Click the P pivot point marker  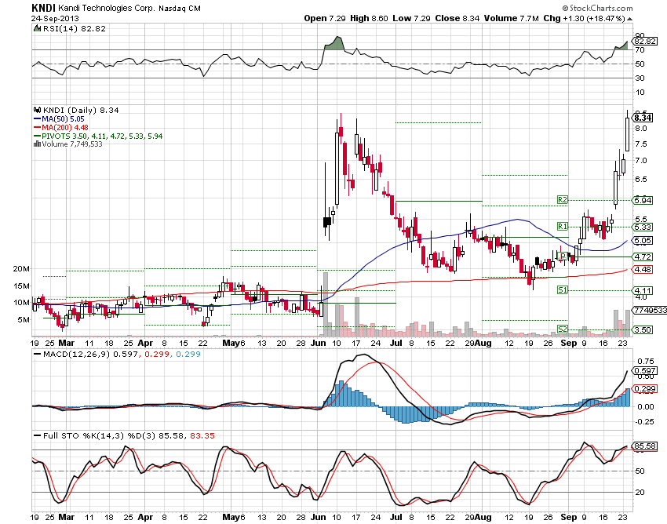[x=563, y=256]
